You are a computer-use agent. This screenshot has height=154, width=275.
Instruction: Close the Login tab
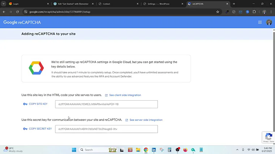48,4
